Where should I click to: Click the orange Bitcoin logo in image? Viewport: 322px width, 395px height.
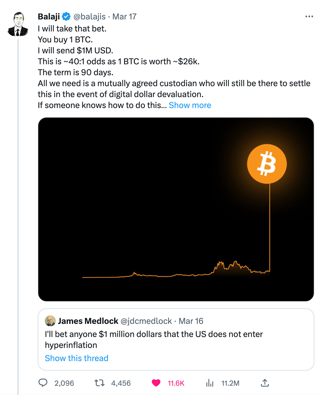tap(267, 164)
